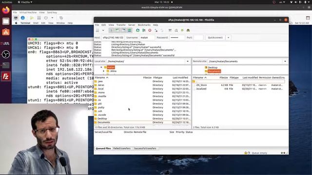The width and height of the screenshot is (312, 175).
Task: Open Shell menu in macOS Terminal
Action: [x=36, y=23]
